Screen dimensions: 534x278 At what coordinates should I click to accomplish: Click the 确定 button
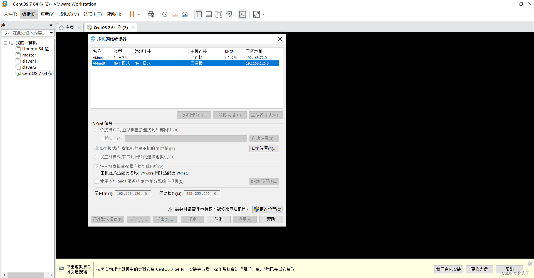pyautogui.click(x=192, y=219)
